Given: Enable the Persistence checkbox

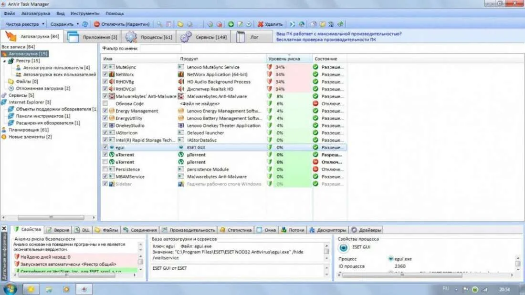Looking at the screenshot, I should (105, 169).
